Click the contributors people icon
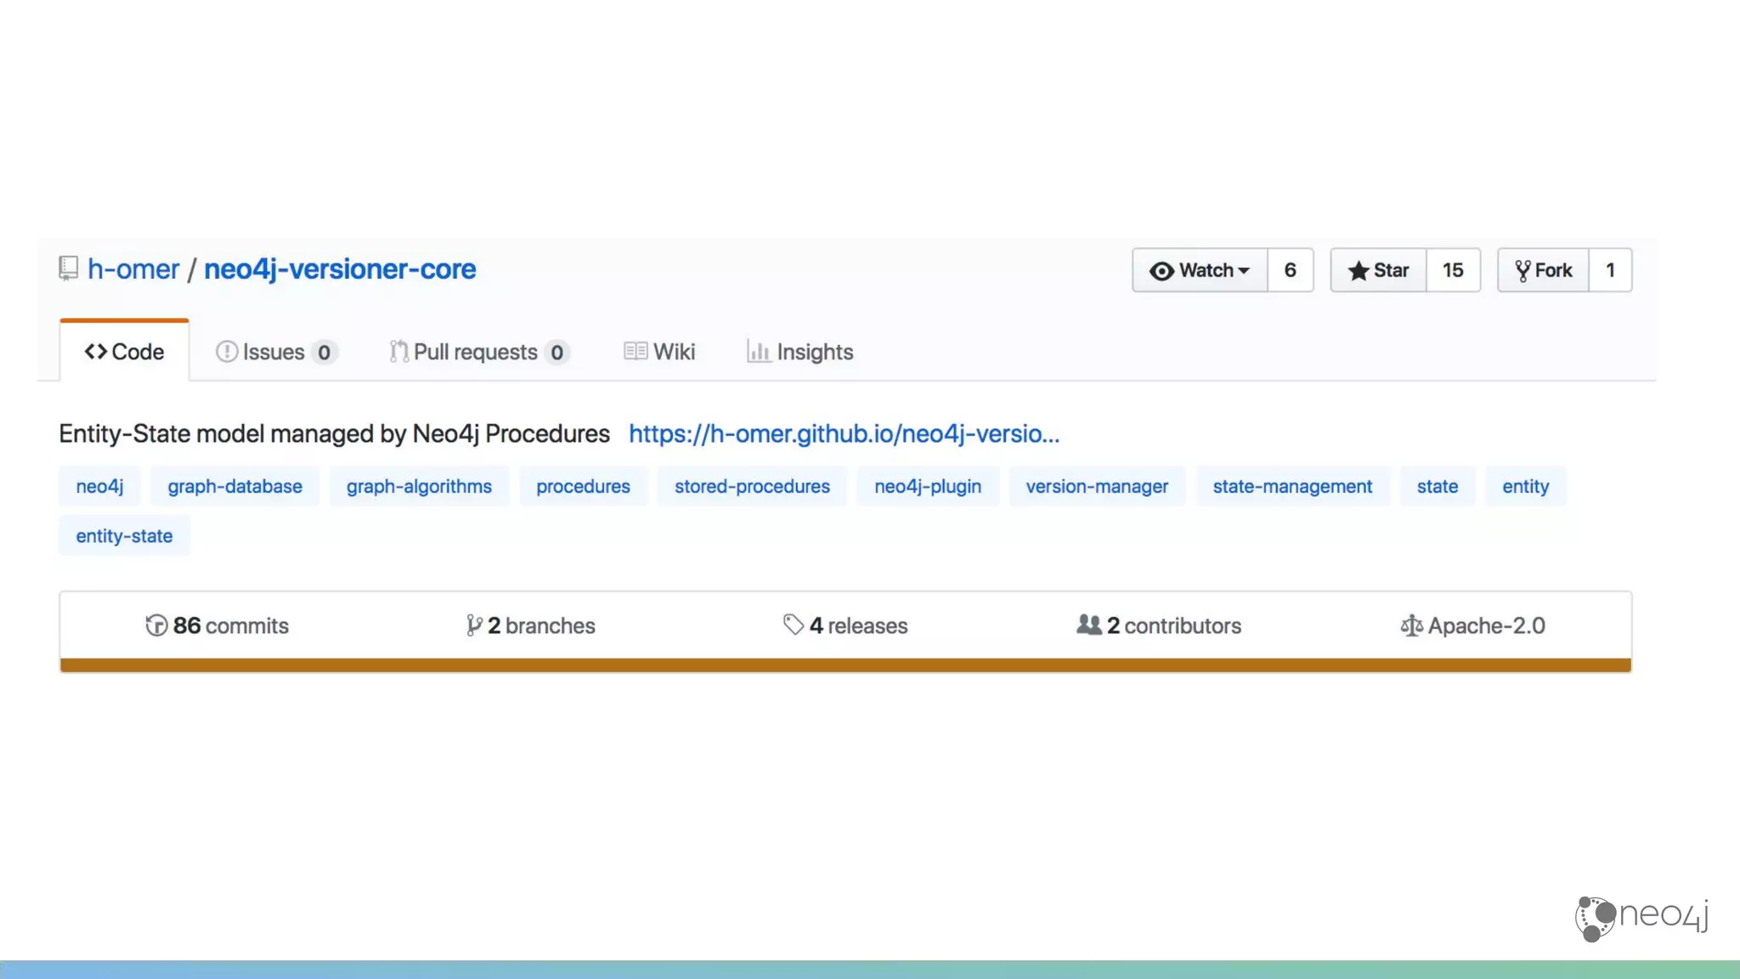The image size is (1740, 979). 1088,625
